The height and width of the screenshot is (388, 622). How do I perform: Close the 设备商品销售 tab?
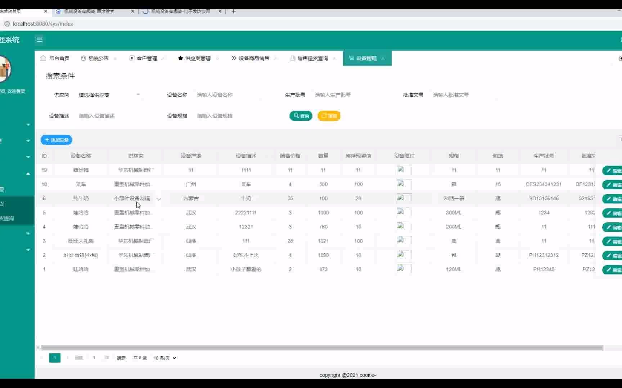coord(275,59)
